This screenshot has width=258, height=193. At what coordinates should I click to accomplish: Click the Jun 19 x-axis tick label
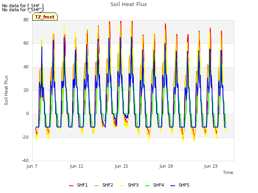coord(166,166)
